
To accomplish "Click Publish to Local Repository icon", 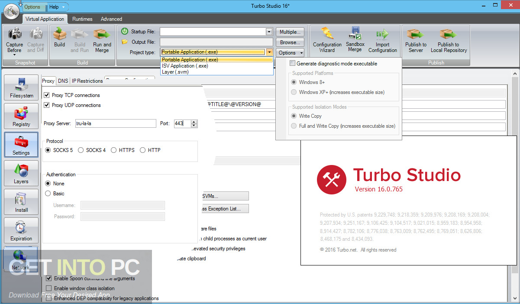I will (x=449, y=33).
